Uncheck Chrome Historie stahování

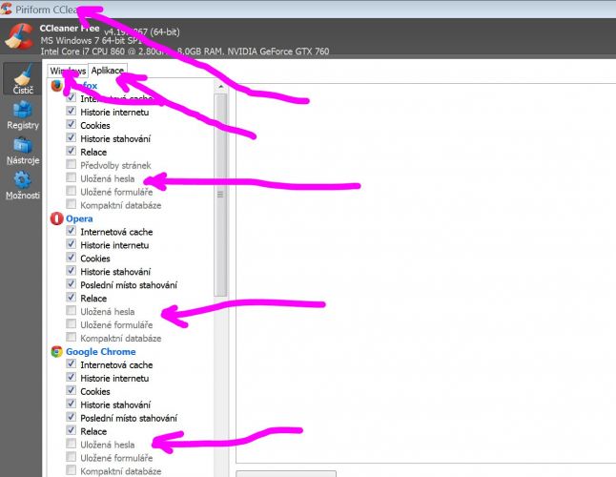point(72,404)
